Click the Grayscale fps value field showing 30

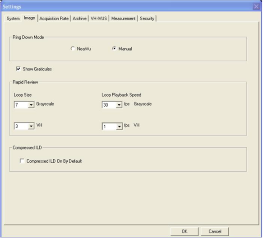[x=109, y=105]
